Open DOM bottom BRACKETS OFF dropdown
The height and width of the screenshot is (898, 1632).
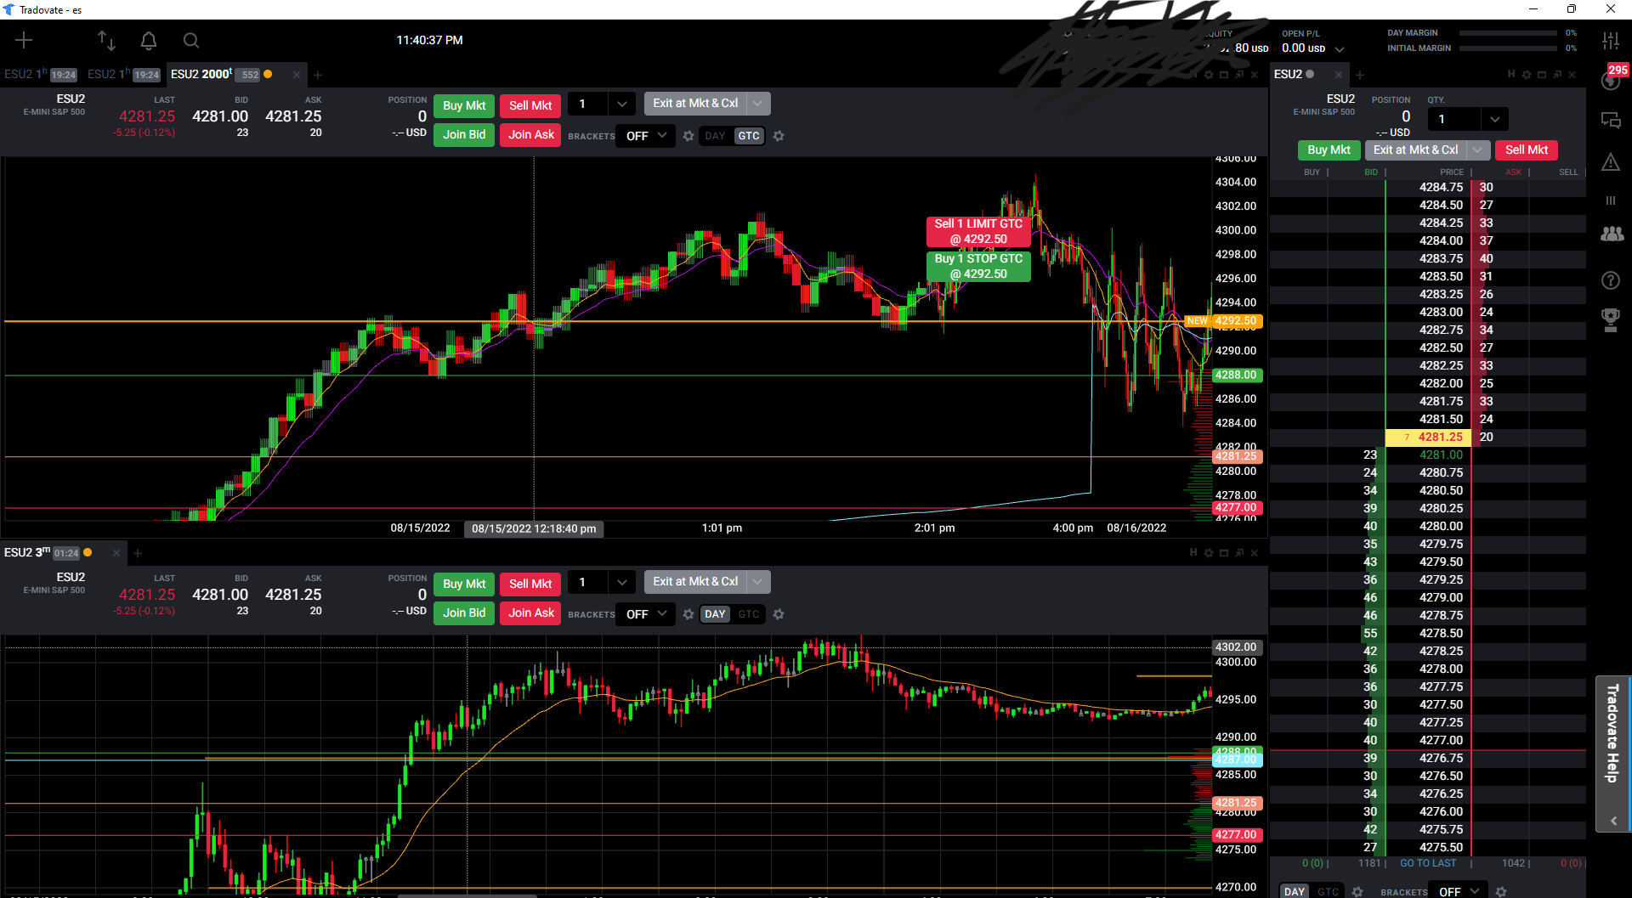click(x=1459, y=892)
